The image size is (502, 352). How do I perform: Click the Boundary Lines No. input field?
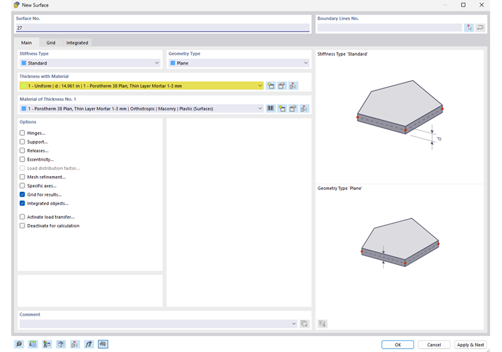(x=390, y=28)
